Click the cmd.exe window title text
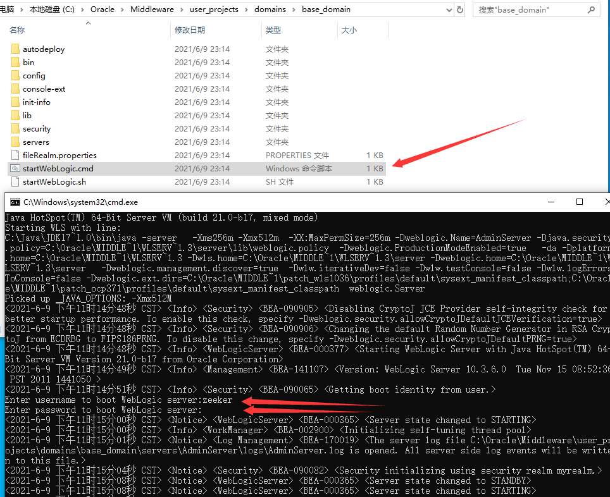 (80, 202)
